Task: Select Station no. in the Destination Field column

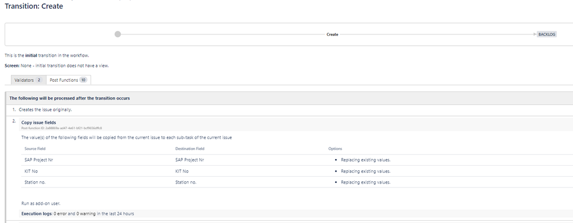Action: (186, 182)
